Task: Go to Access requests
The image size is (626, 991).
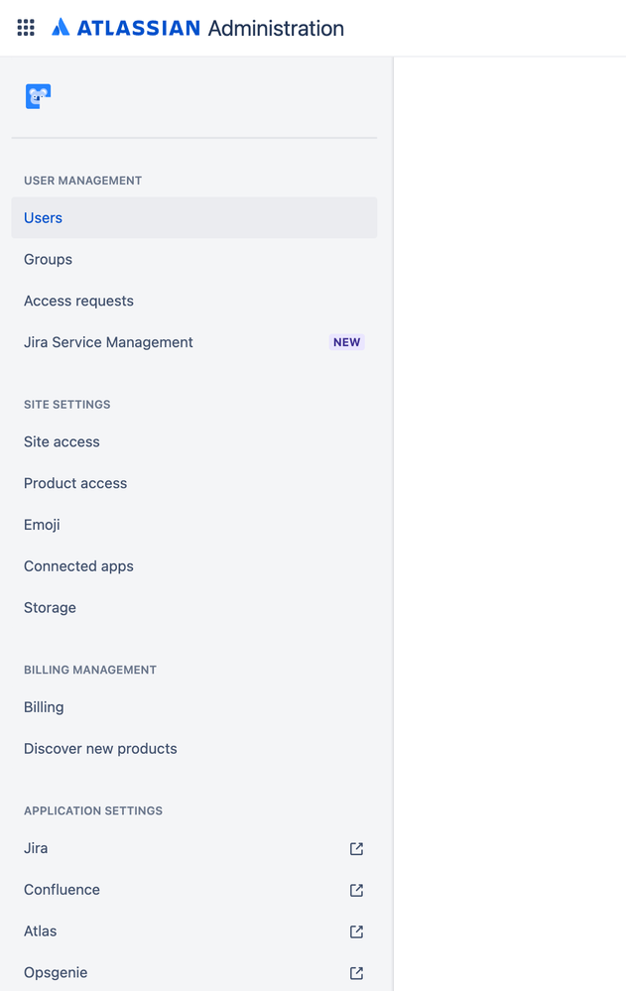Action: coord(194,301)
